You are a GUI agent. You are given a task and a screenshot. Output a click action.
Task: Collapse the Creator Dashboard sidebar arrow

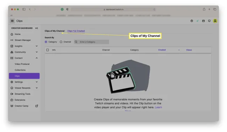click(37, 28)
